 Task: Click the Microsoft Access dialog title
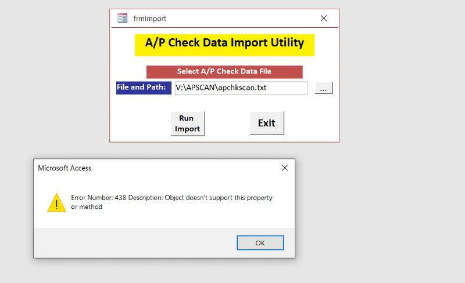click(x=65, y=168)
